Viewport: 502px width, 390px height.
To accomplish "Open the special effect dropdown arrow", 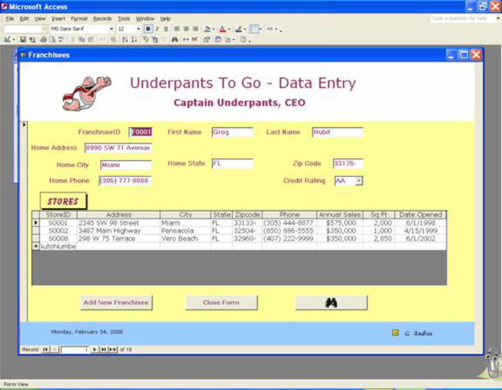I will click(261, 30).
